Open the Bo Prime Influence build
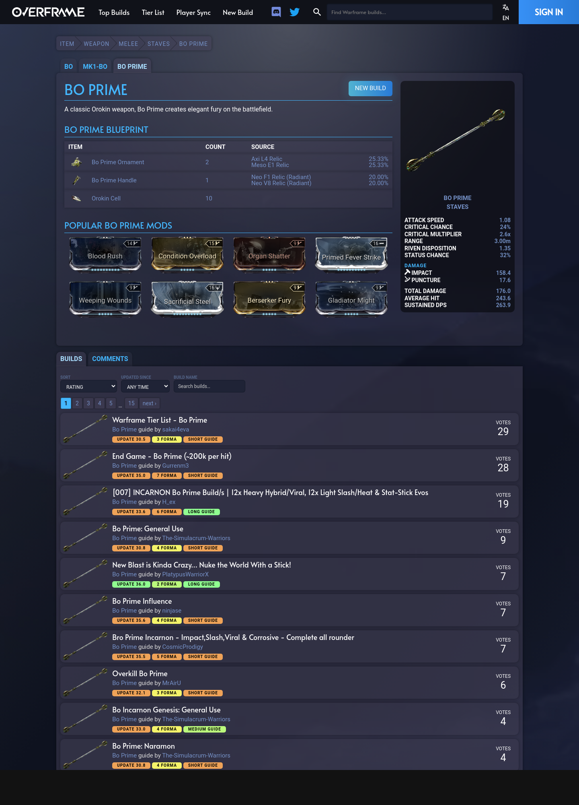 (142, 601)
